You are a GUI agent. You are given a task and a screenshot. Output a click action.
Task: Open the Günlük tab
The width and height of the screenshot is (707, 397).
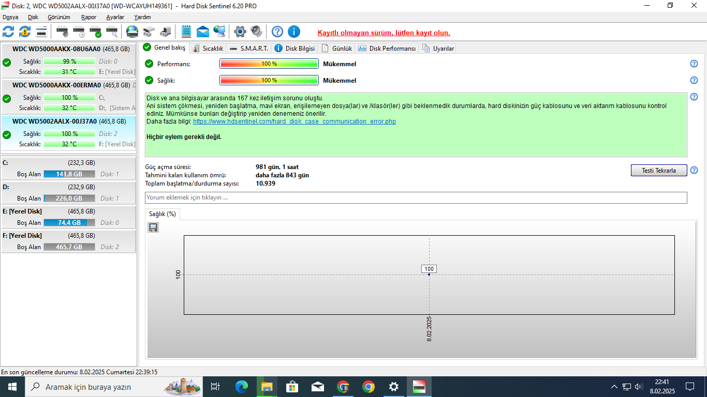click(337, 48)
